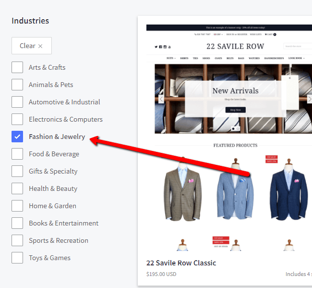
Task: Click the Search the store field
Action: click(x=298, y=46)
